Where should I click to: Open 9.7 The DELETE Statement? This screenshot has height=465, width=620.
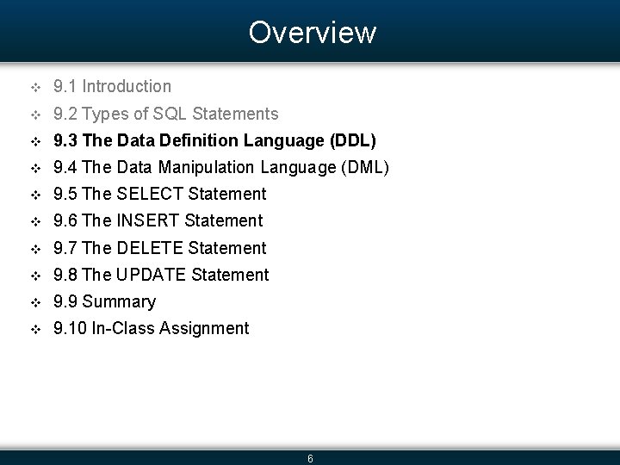click(159, 248)
